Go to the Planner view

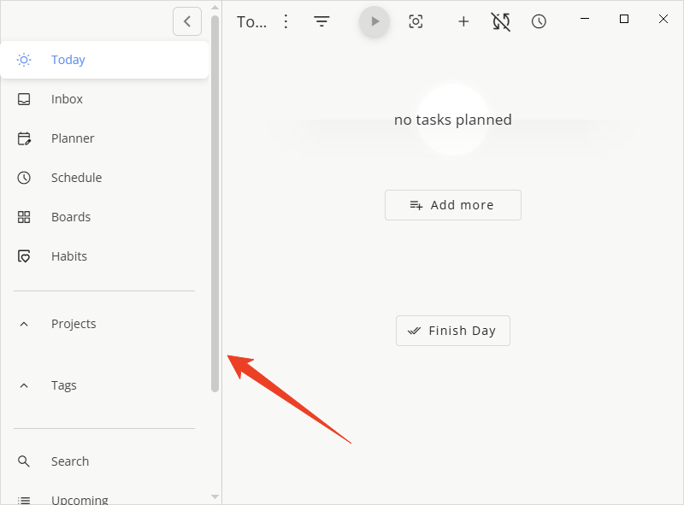point(73,138)
